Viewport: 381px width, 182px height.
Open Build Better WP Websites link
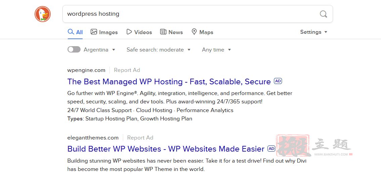[166, 149]
